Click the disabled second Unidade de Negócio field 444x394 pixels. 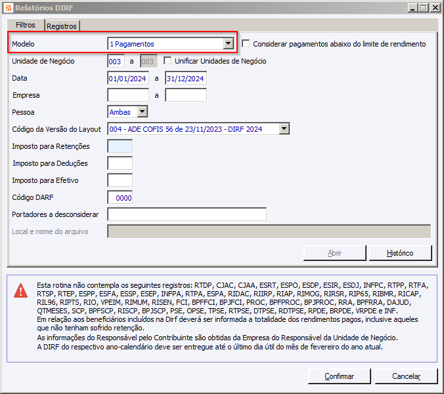[148, 62]
